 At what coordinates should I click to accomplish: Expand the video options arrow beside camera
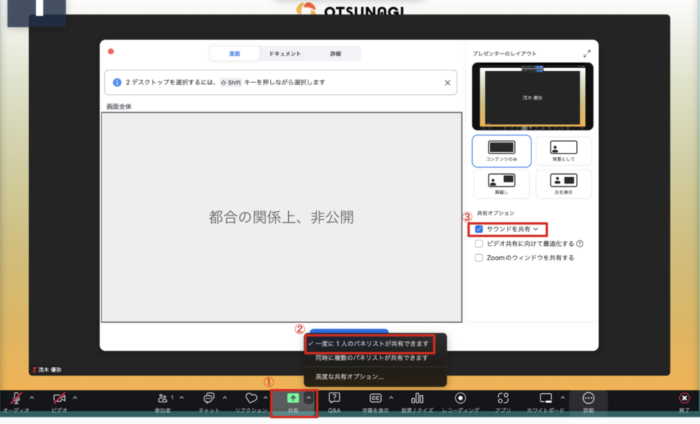coord(75,397)
